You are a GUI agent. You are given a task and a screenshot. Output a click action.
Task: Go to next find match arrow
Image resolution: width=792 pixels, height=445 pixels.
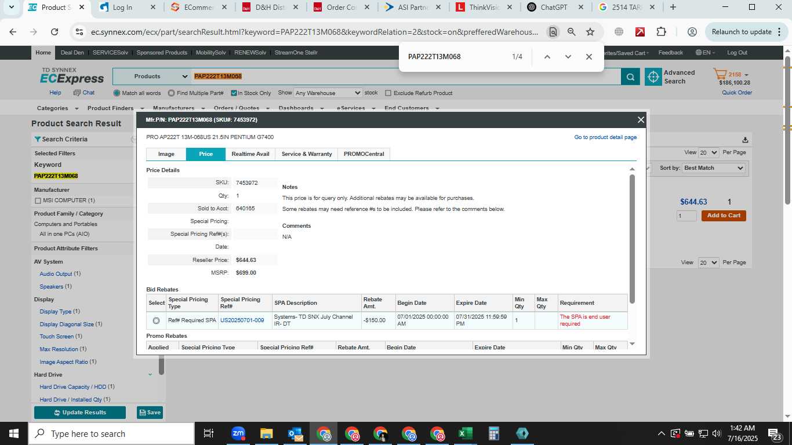tap(568, 57)
